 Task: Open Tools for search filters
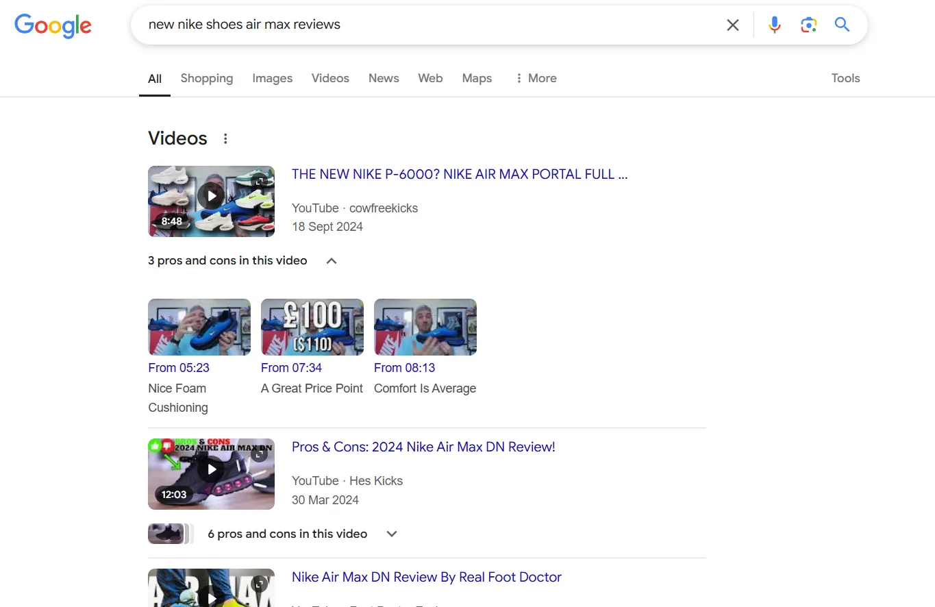[x=845, y=78]
